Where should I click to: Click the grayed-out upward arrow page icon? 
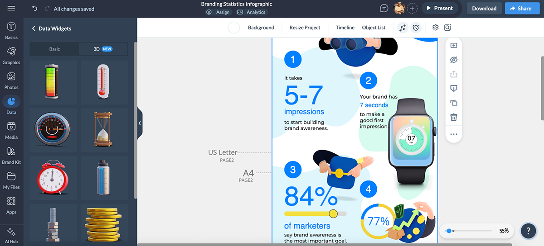coord(454,74)
